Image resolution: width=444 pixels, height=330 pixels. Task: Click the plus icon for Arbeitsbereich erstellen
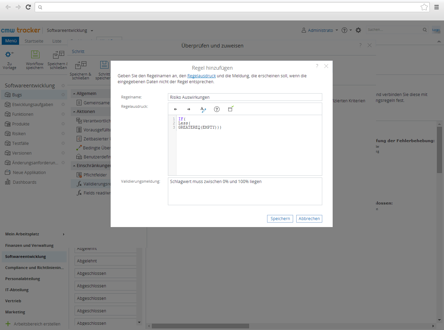pos(8,324)
